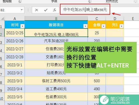139x105 pixels.
Task: Open the 时间 column filter dropdown
Action: 22,26
